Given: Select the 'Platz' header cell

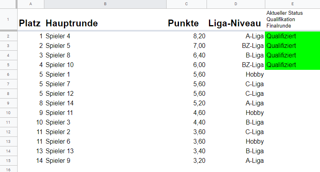Looking at the screenshot, I should point(31,23).
